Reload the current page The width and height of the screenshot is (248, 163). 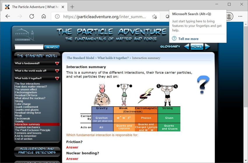click(x=32, y=16)
